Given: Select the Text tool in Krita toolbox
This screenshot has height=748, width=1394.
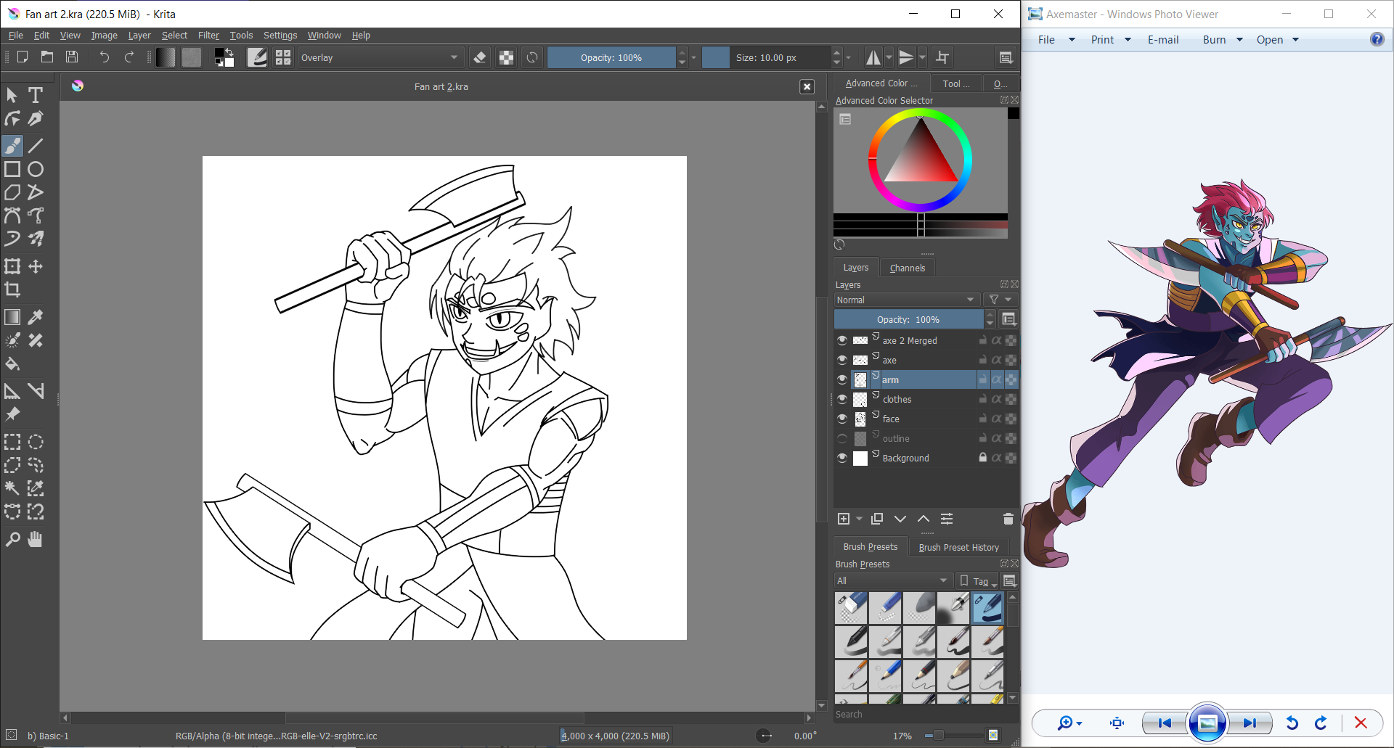Looking at the screenshot, I should click(35, 95).
